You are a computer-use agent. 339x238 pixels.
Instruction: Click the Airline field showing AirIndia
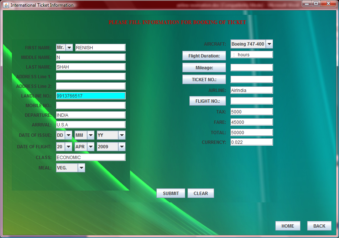[x=252, y=90]
